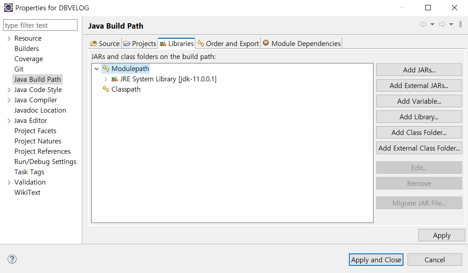Collapse the Modulepath tree node
The image size is (468, 273).
[96, 69]
